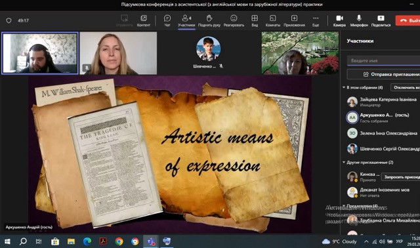Open Breakout Rooms
Viewport: 420px width, 248px height.
273,20
